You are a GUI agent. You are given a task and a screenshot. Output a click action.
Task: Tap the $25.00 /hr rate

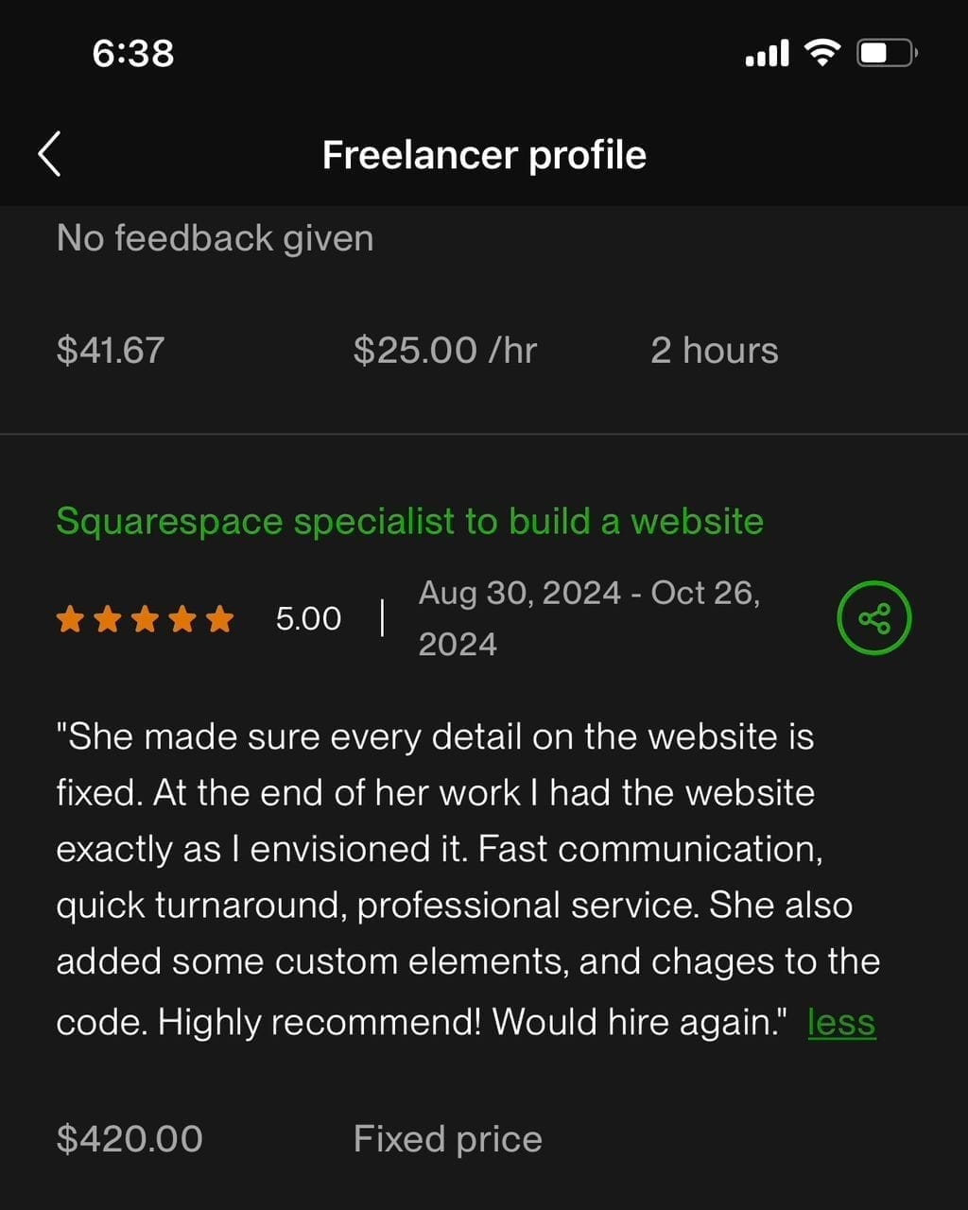444,351
